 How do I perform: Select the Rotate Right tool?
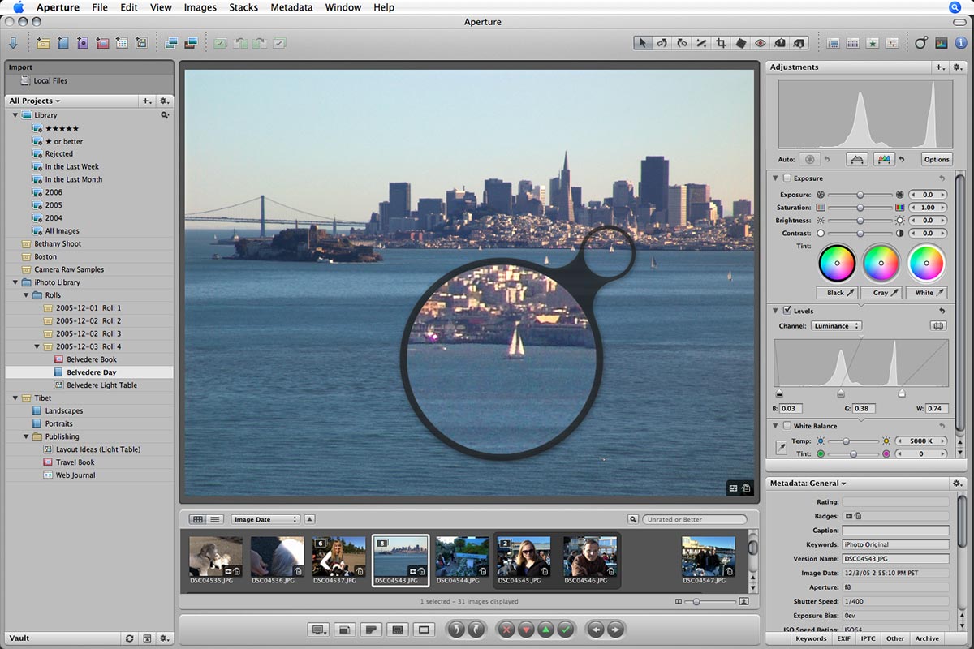(x=682, y=43)
